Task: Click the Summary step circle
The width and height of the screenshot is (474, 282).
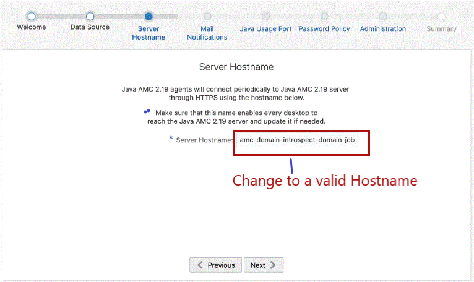Action: tap(442, 16)
